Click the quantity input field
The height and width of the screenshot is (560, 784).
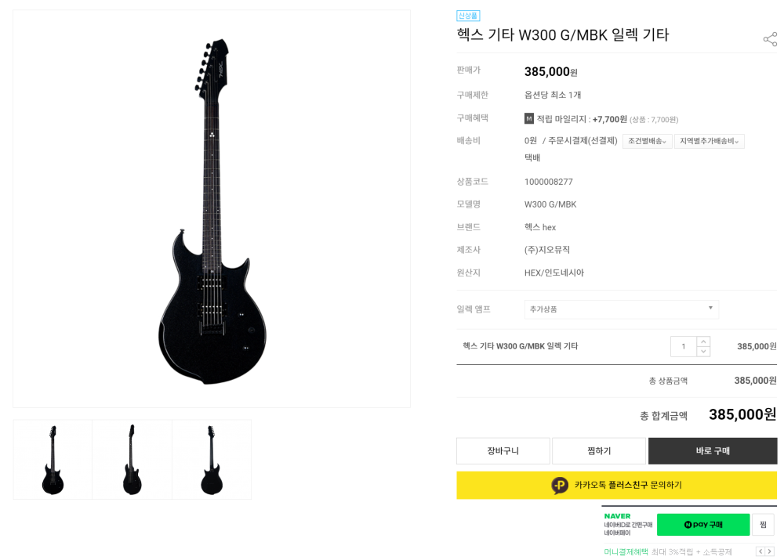[x=683, y=346]
